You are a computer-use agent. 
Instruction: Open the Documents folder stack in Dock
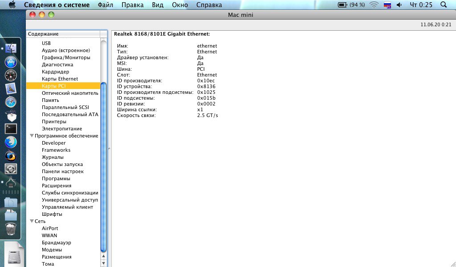click(x=11, y=202)
